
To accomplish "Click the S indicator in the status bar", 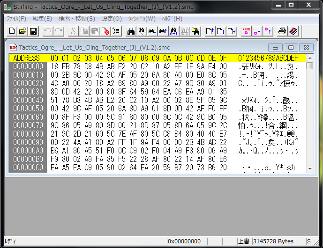I will pyautogui.click(x=309, y=241).
